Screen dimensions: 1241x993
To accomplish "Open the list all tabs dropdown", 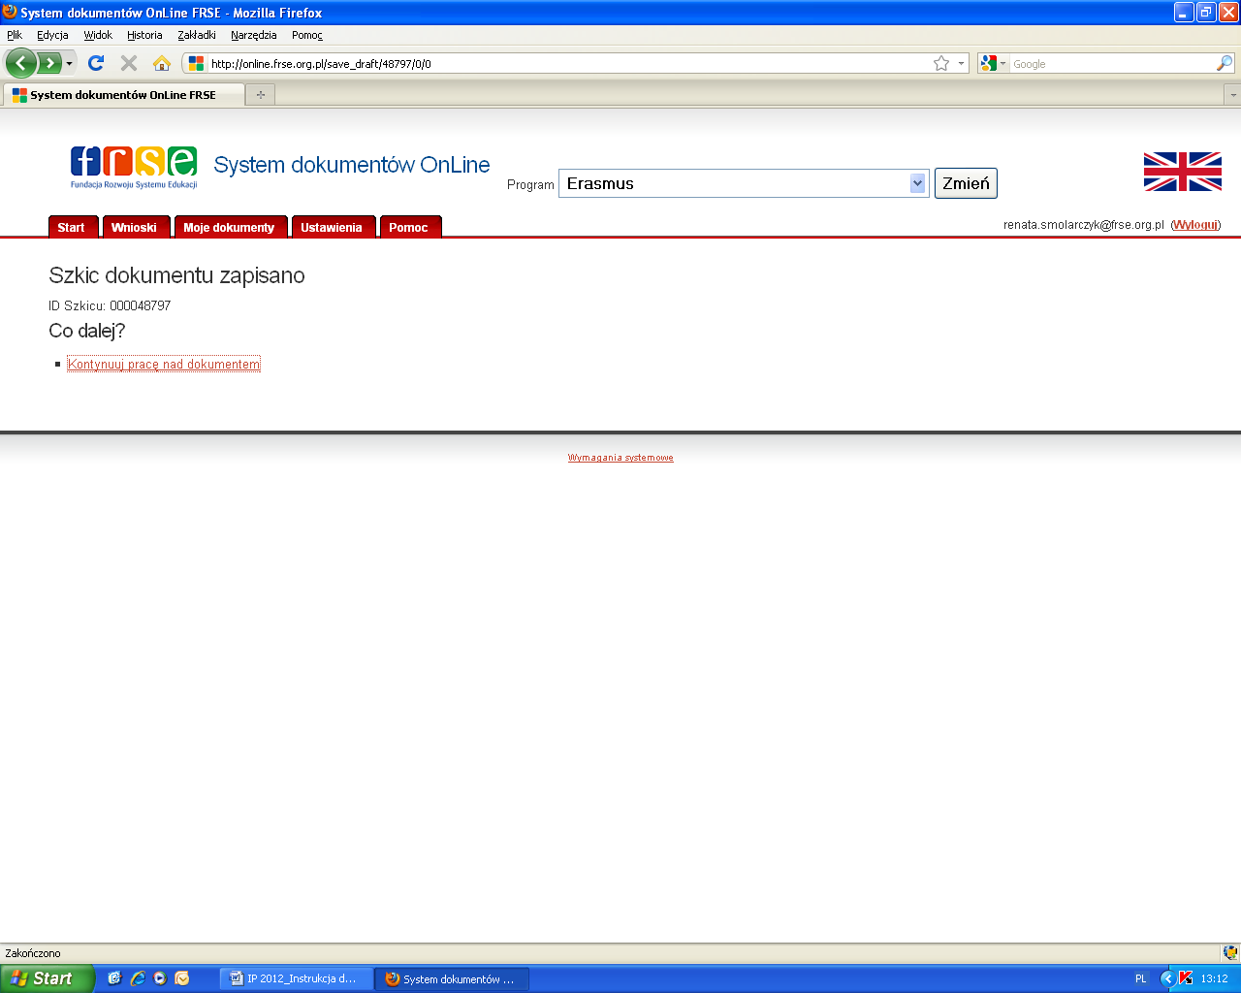I will pyautogui.click(x=1232, y=95).
